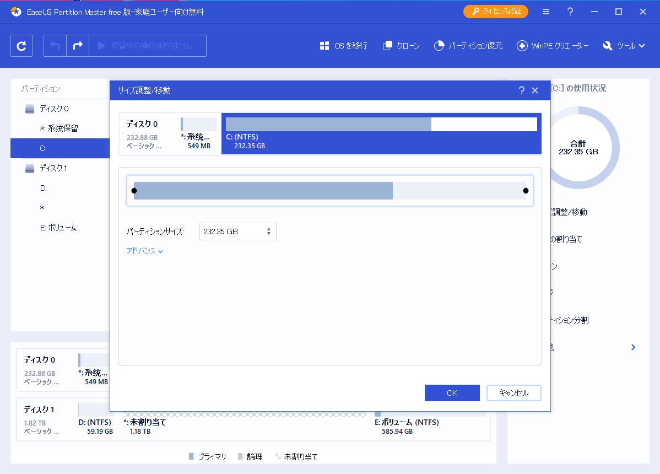Select ディスク 1 in the partition tree
Image resolution: width=660 pixels, height=474 pixels.
[59, 168]
